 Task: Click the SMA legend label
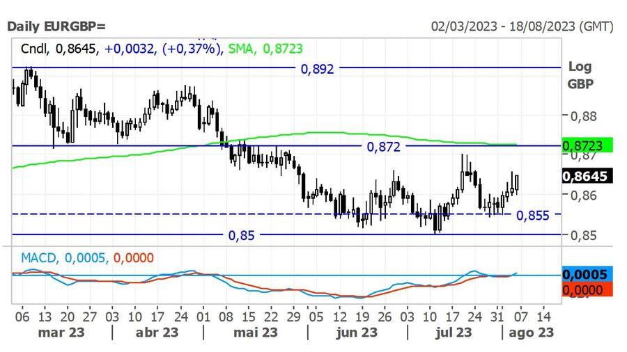242,49
